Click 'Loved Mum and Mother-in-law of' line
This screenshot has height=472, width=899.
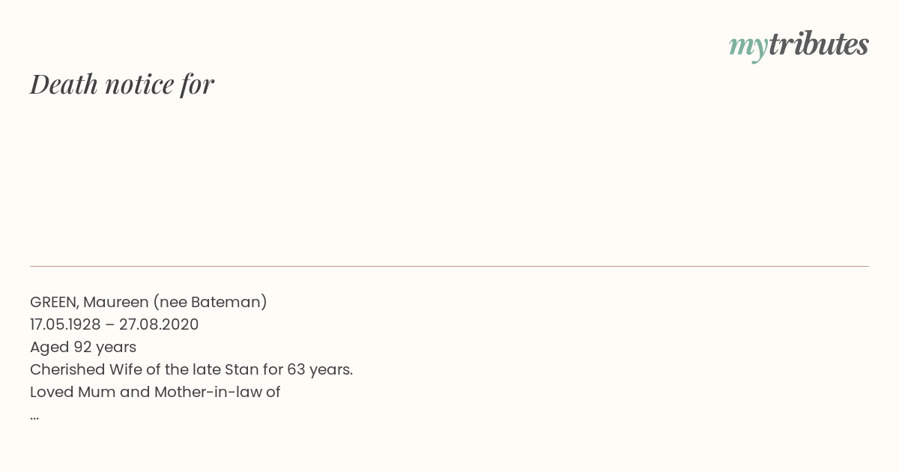pos(155,392)
